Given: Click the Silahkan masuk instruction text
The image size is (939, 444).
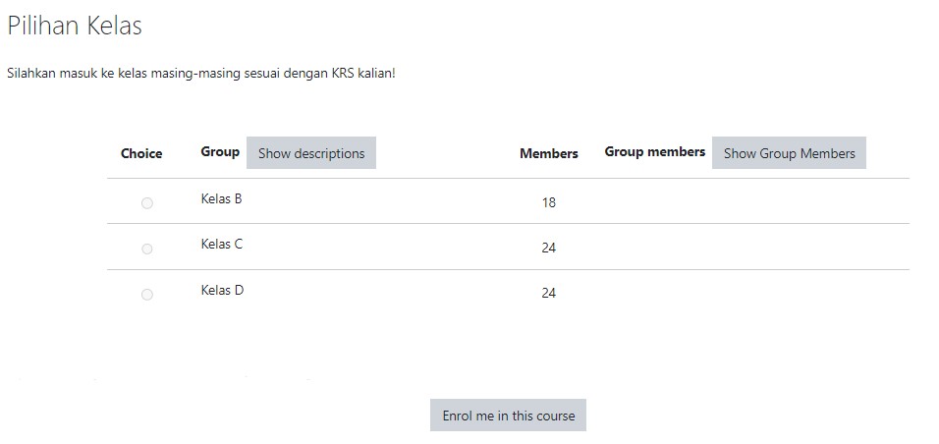Looking at the screenshot, I should tap(201, 74).
